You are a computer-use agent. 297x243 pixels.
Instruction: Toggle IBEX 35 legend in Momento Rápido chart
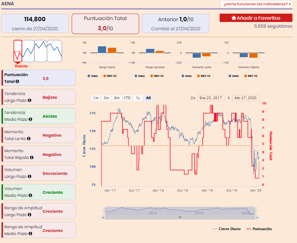pyautogui.click(x=251, y=76)
